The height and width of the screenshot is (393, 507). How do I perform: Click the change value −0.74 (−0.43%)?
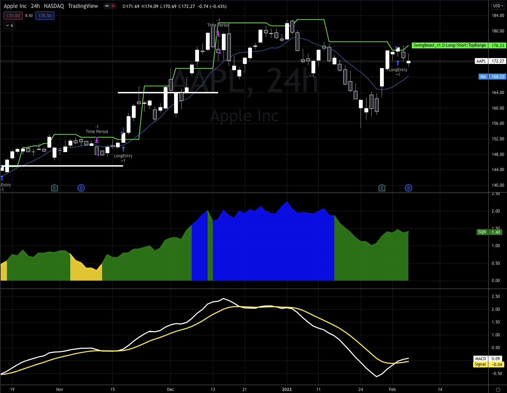(x=212, y=6)
